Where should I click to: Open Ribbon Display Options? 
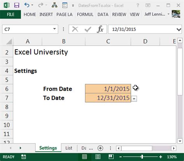tap(148, 5)
